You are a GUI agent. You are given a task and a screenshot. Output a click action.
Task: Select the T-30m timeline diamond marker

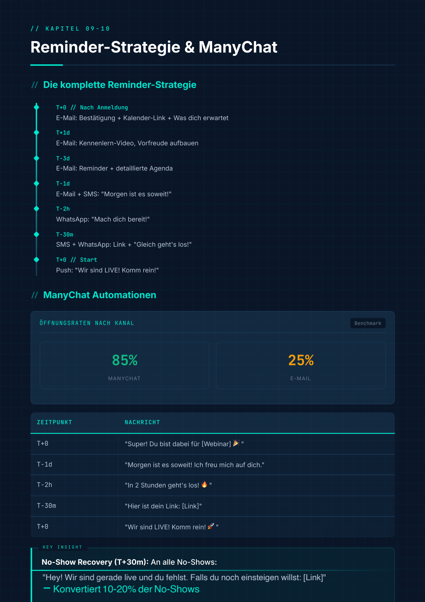(36, 234)
